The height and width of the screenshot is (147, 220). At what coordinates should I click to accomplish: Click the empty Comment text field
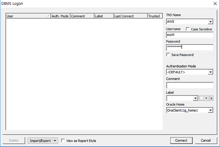pos(189,85)
